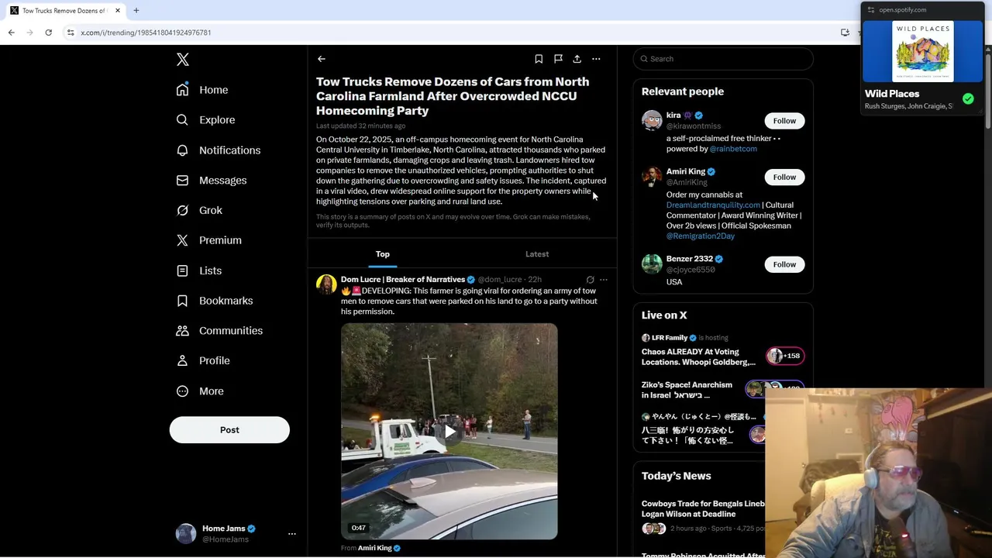
Task: Click the Grok sidebar icon
Action: (x=182, y=210)
